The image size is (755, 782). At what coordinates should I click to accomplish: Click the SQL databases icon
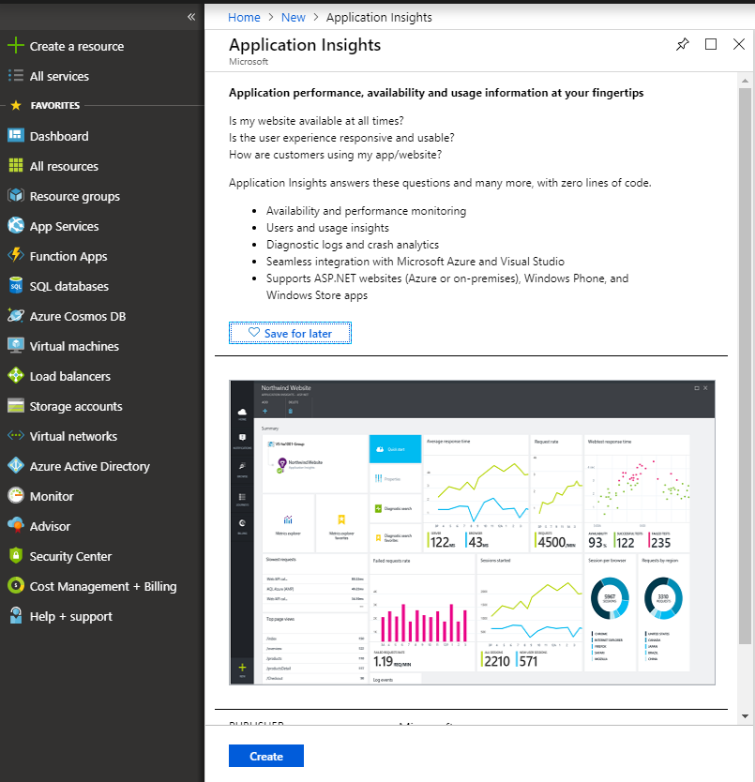point(15,285)
